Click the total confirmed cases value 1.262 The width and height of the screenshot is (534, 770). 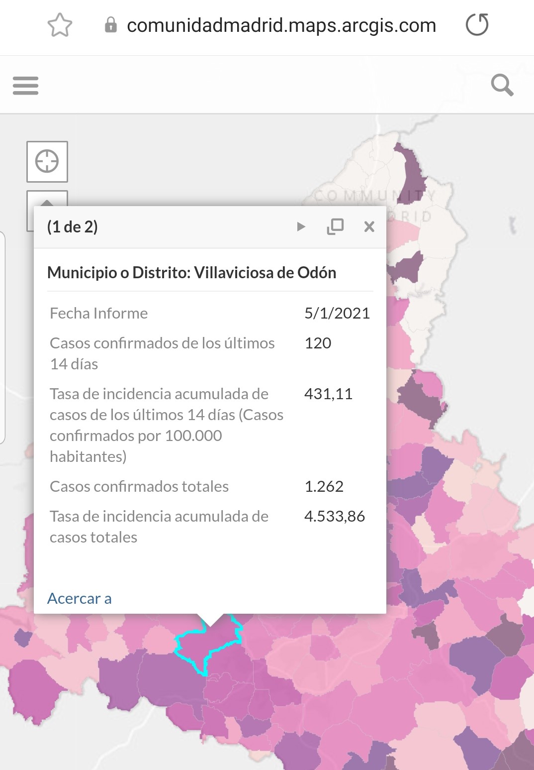(x=324, y=486)
